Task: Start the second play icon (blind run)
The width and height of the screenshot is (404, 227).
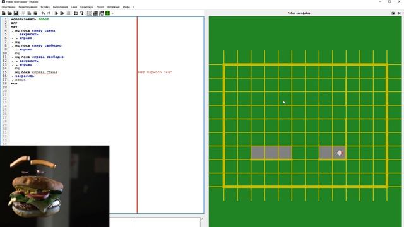Action: 62,13
